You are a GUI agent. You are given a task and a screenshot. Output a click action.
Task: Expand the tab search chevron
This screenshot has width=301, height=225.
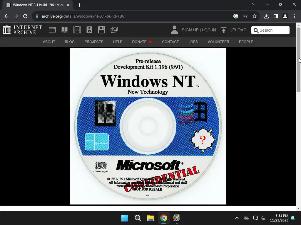[x=254, y=4]
